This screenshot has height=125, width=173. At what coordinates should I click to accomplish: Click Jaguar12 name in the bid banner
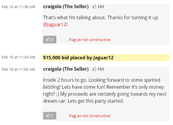pos(103,58)
